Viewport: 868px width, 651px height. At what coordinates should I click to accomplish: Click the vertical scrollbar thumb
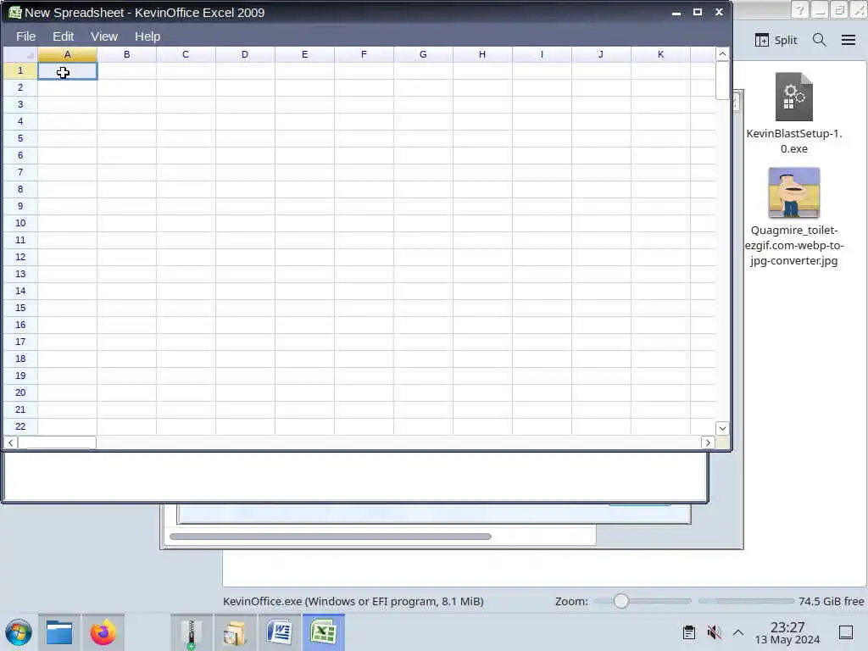[x=722, y=81]
